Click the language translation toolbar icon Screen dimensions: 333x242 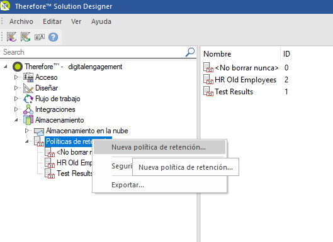click(40, 37)
